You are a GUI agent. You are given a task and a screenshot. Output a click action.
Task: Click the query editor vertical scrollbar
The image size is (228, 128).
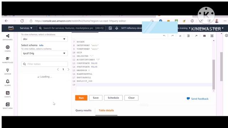214,74
